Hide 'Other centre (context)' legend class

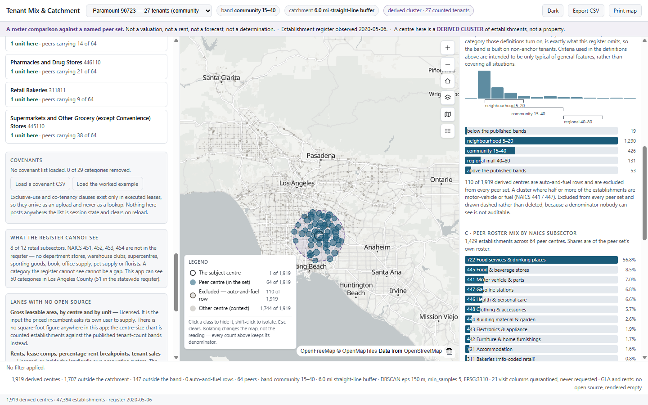click(240, 308)
